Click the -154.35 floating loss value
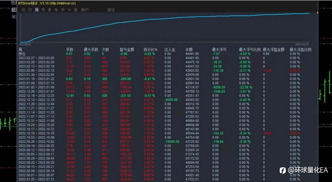Screen dimensions: 332x182 [x=218, y=133]
